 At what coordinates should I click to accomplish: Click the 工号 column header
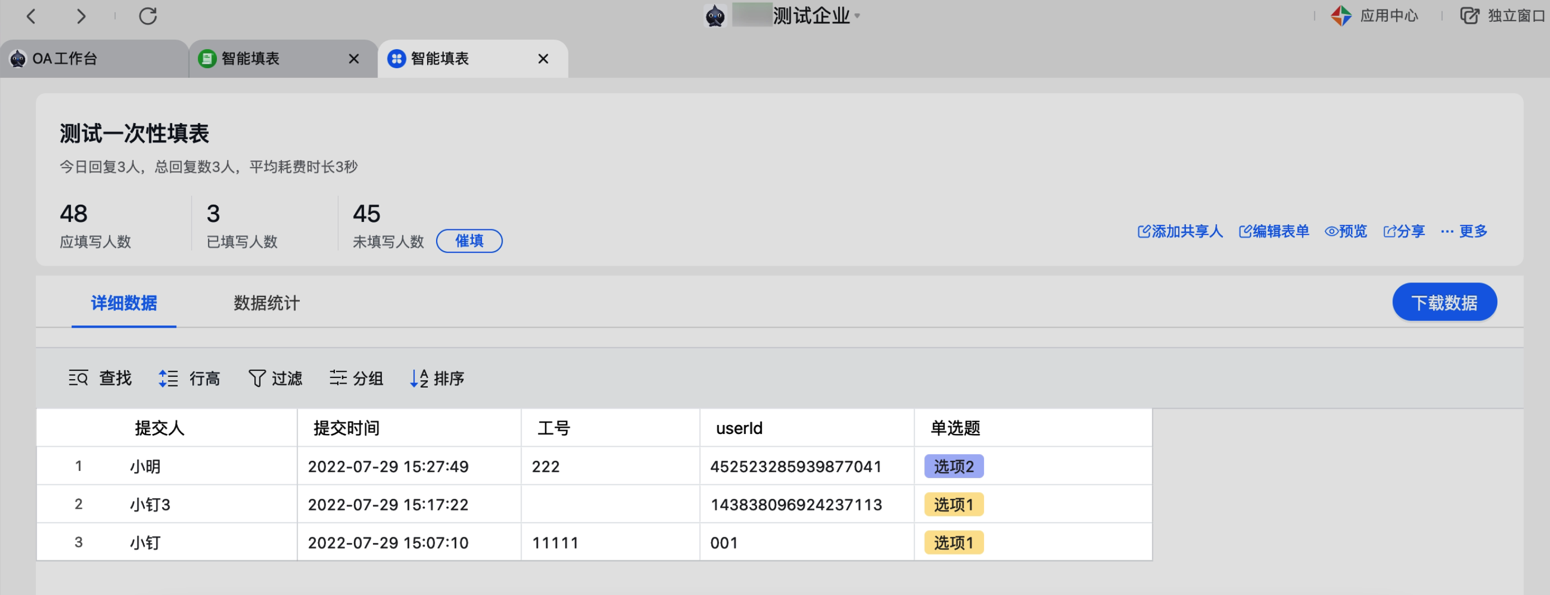pyautogui.click(x=610, y=428)
